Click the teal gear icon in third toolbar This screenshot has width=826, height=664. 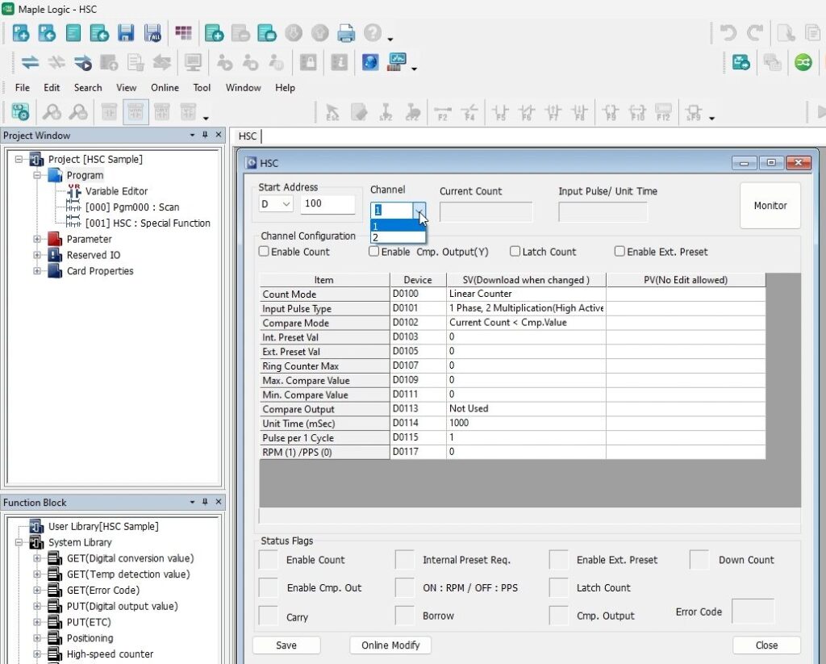point(20,111)
